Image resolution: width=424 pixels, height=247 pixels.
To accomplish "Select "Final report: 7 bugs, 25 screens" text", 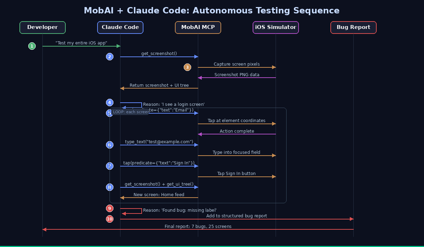I will (x=198, y=227).
